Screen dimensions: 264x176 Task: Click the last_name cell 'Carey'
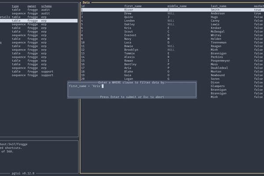215,21
